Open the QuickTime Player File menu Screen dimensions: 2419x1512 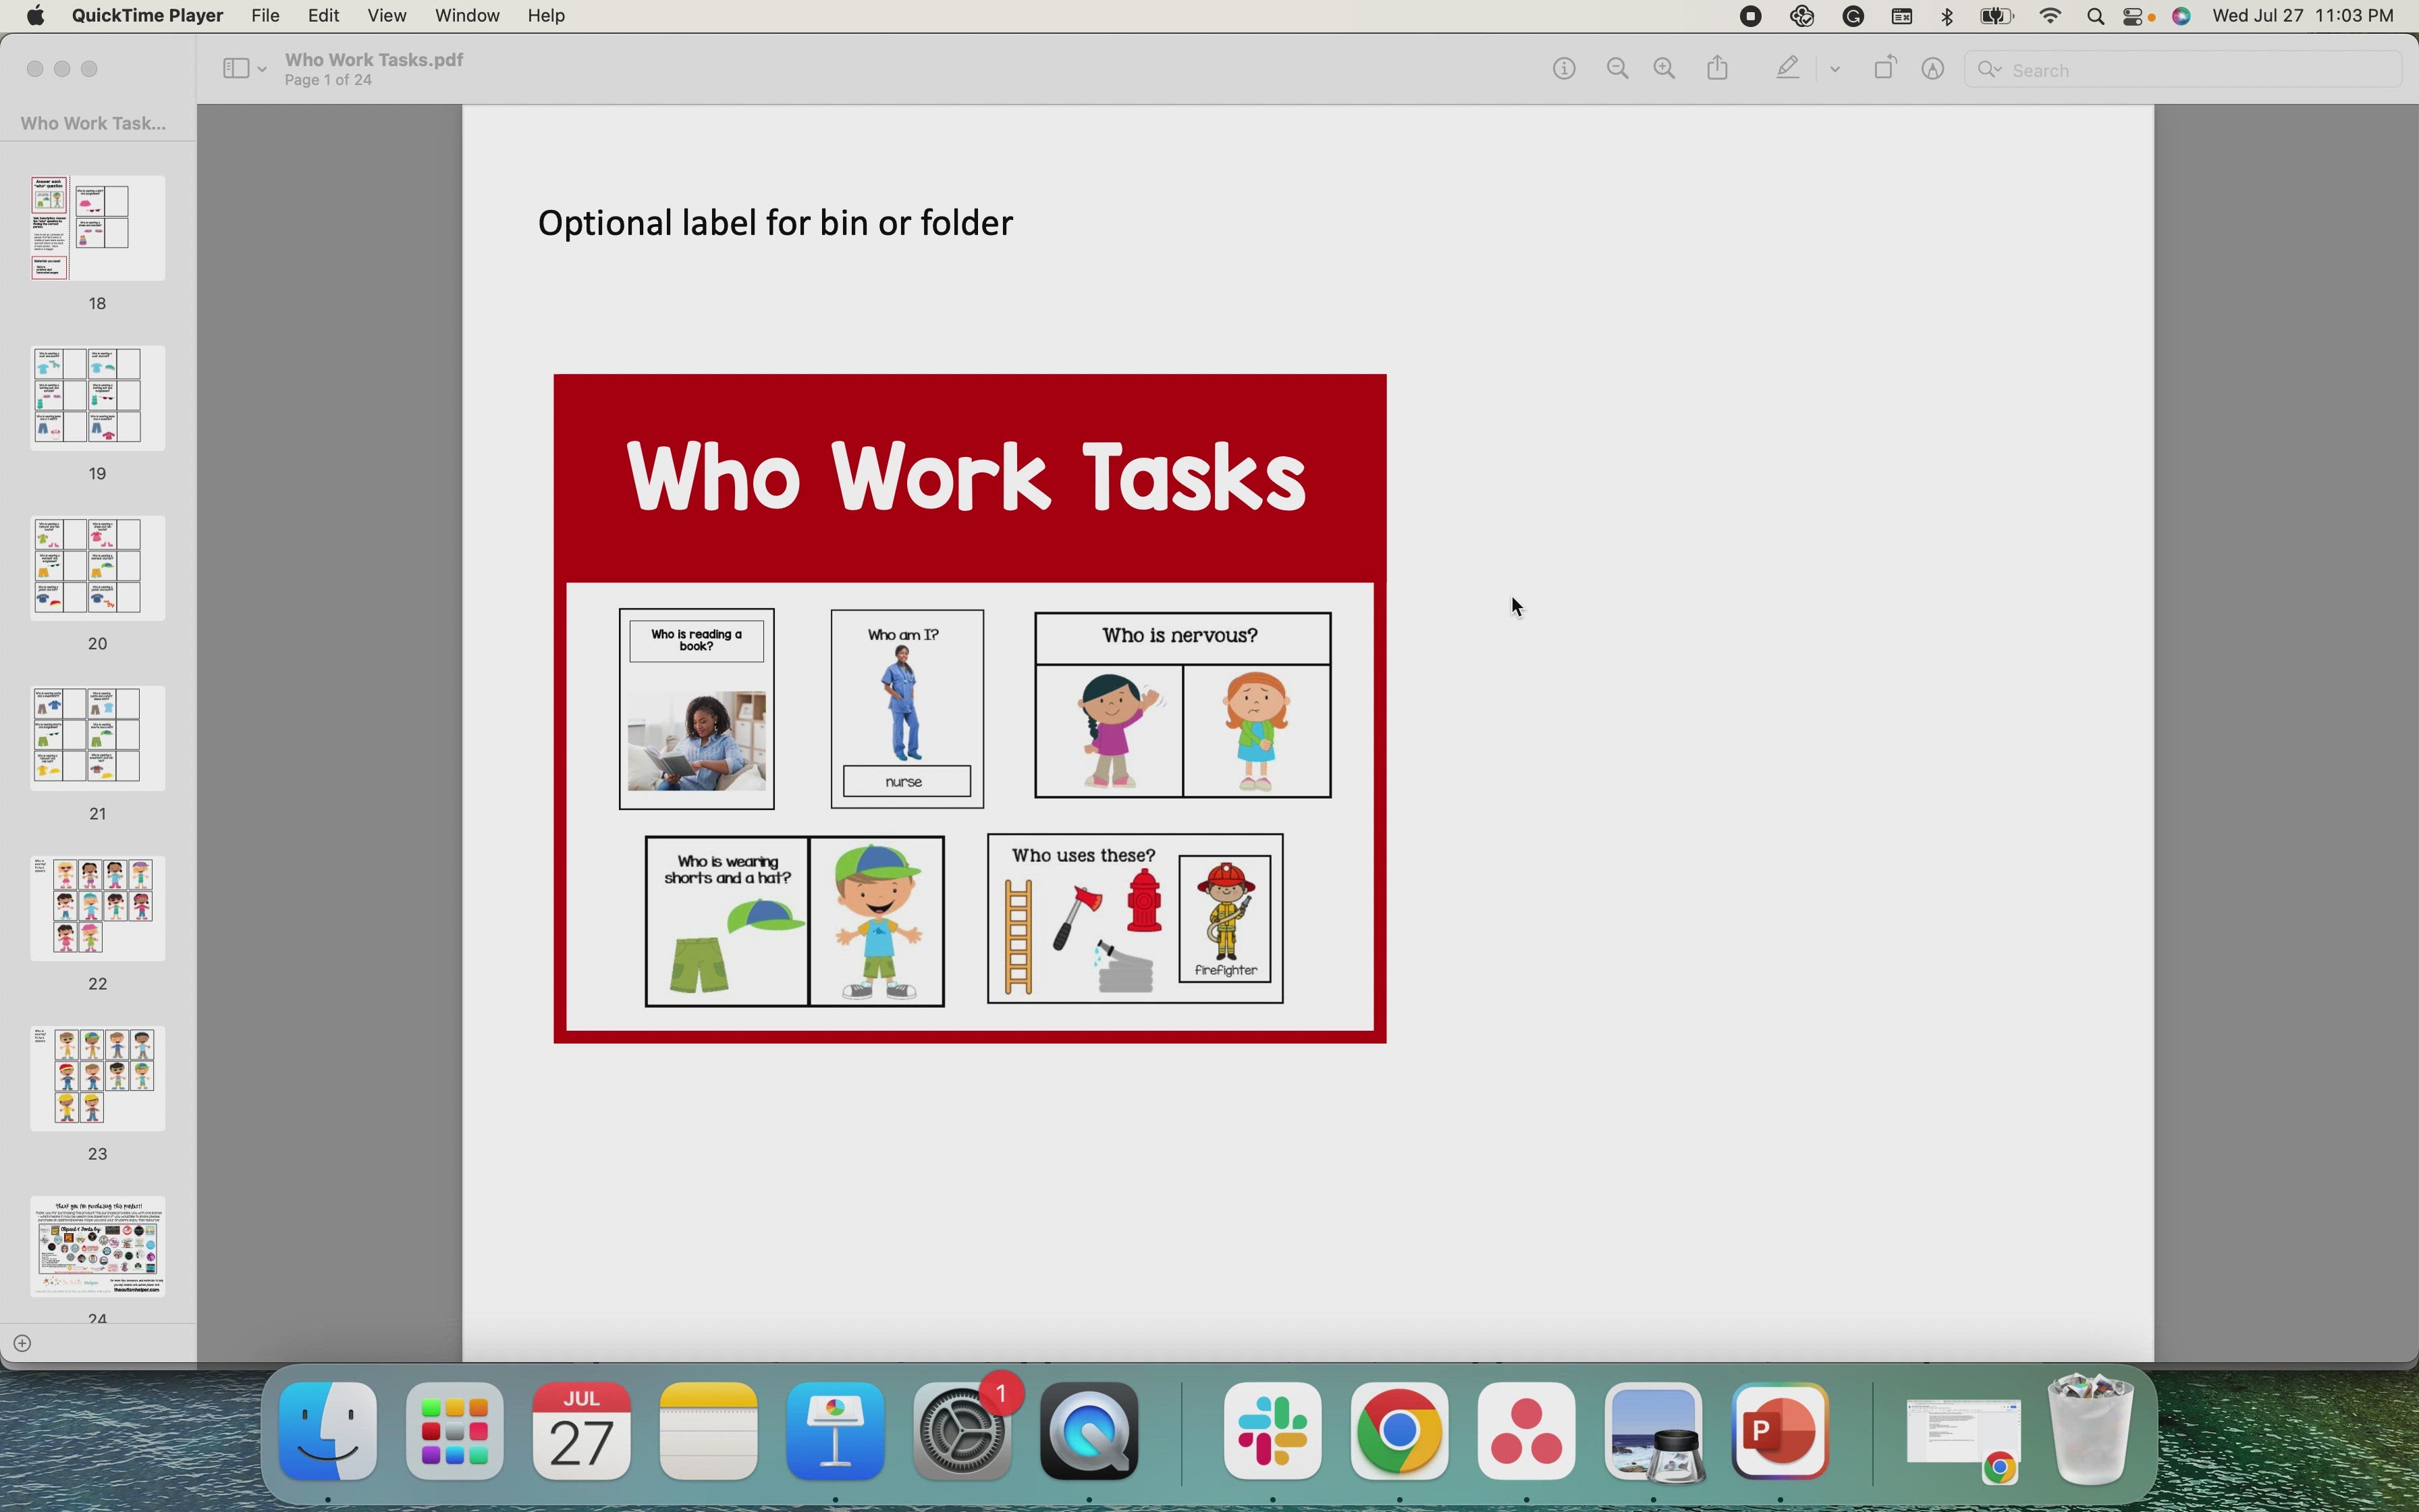[x=265, y=15]
